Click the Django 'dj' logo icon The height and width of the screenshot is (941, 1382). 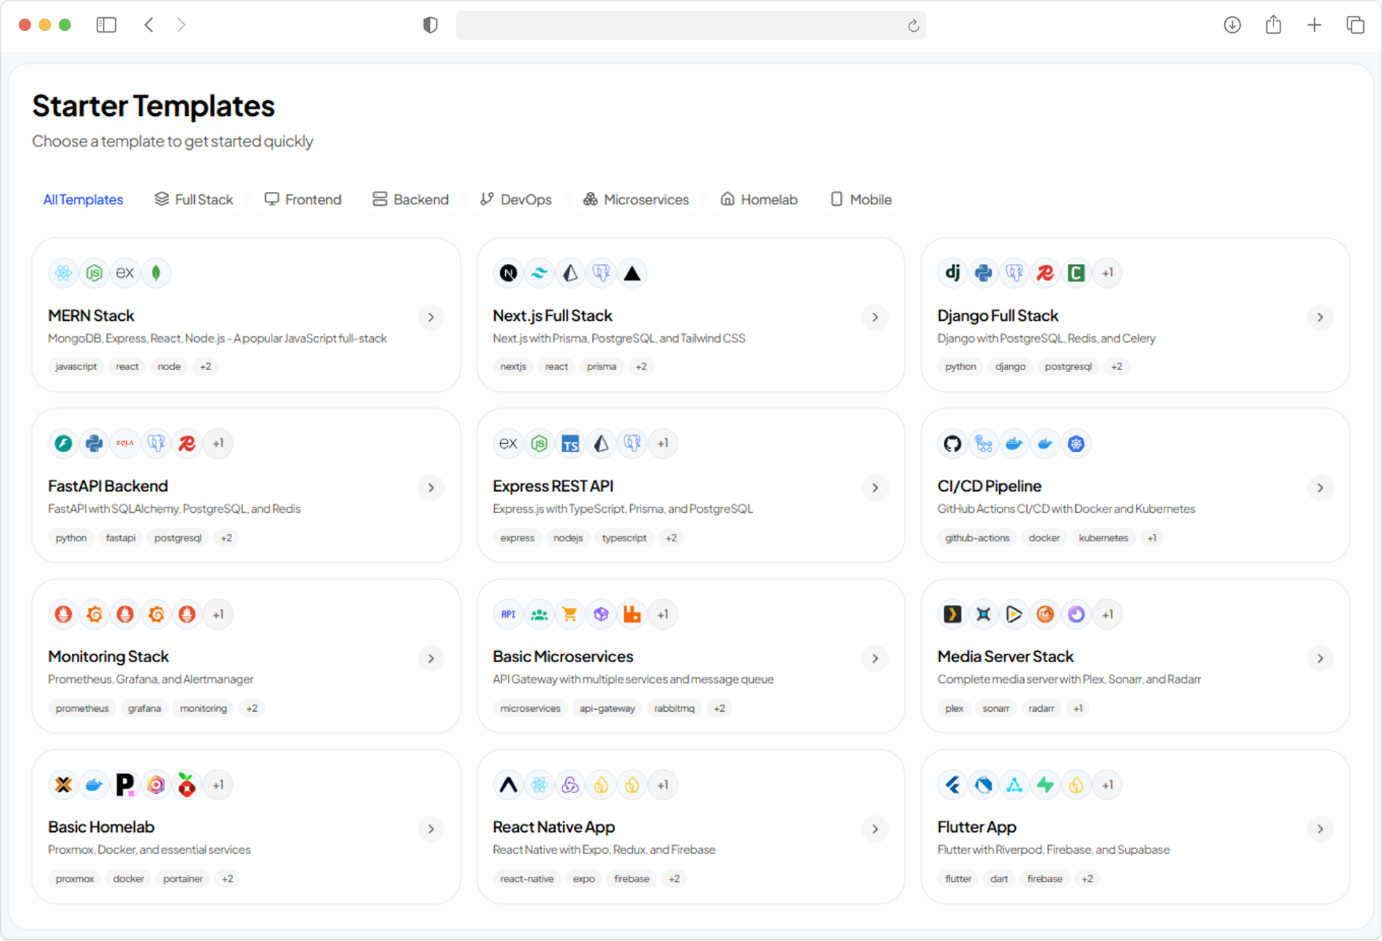(952, 273)
